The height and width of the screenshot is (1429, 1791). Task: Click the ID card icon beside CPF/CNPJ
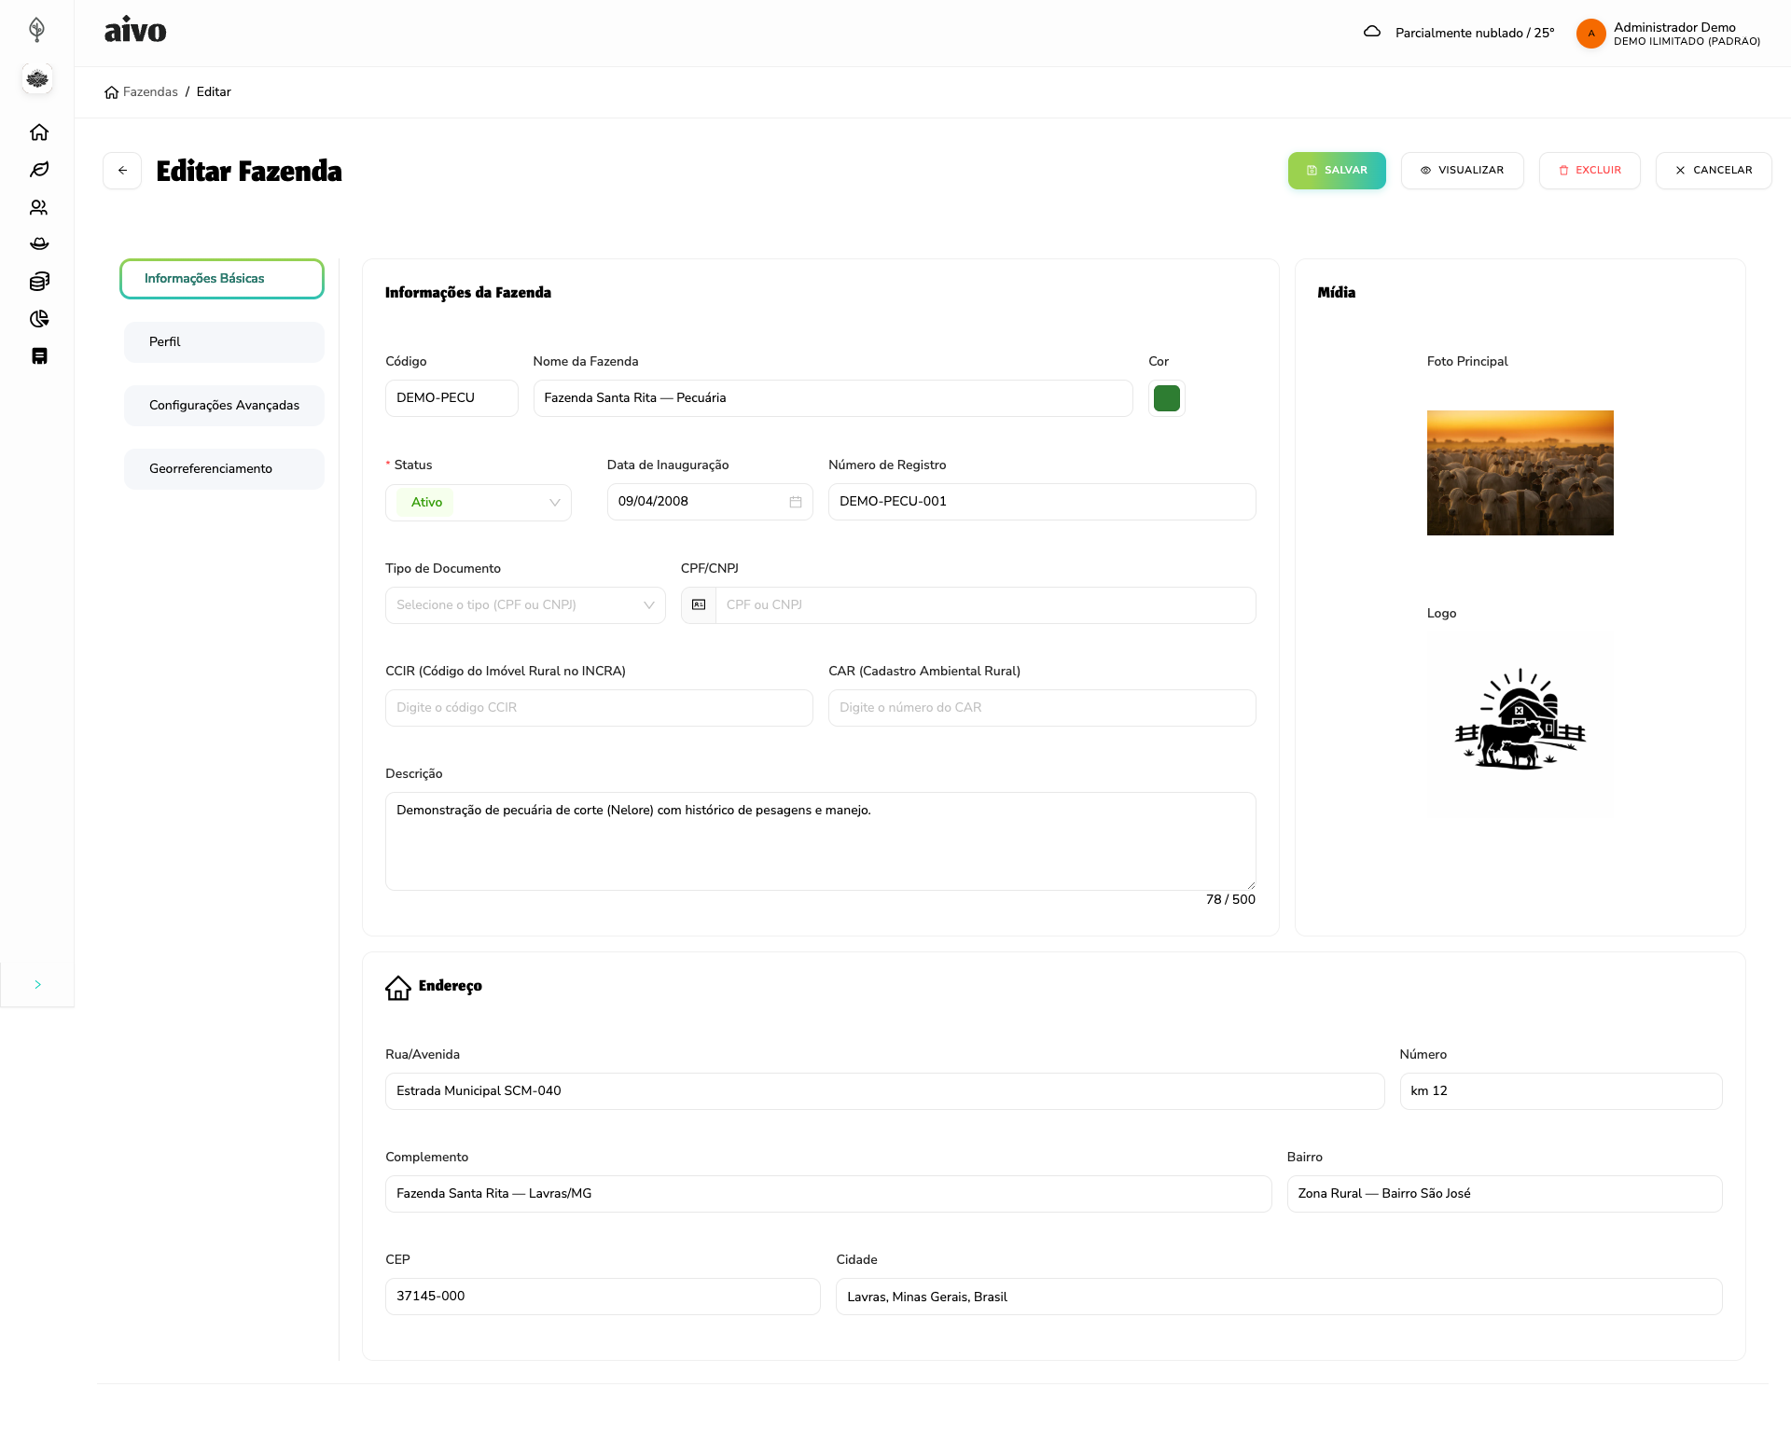click(x=699, y=605)
